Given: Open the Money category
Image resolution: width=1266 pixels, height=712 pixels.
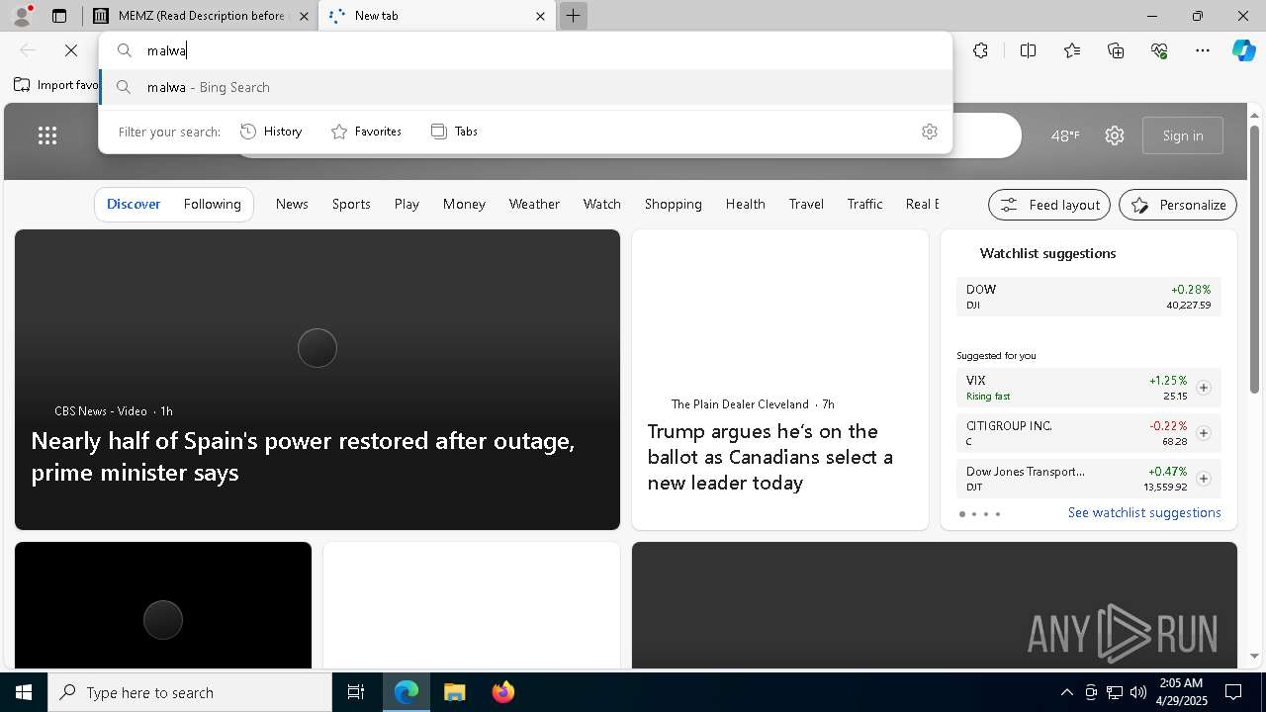Looking at the screenshot, I should (464, 204).
